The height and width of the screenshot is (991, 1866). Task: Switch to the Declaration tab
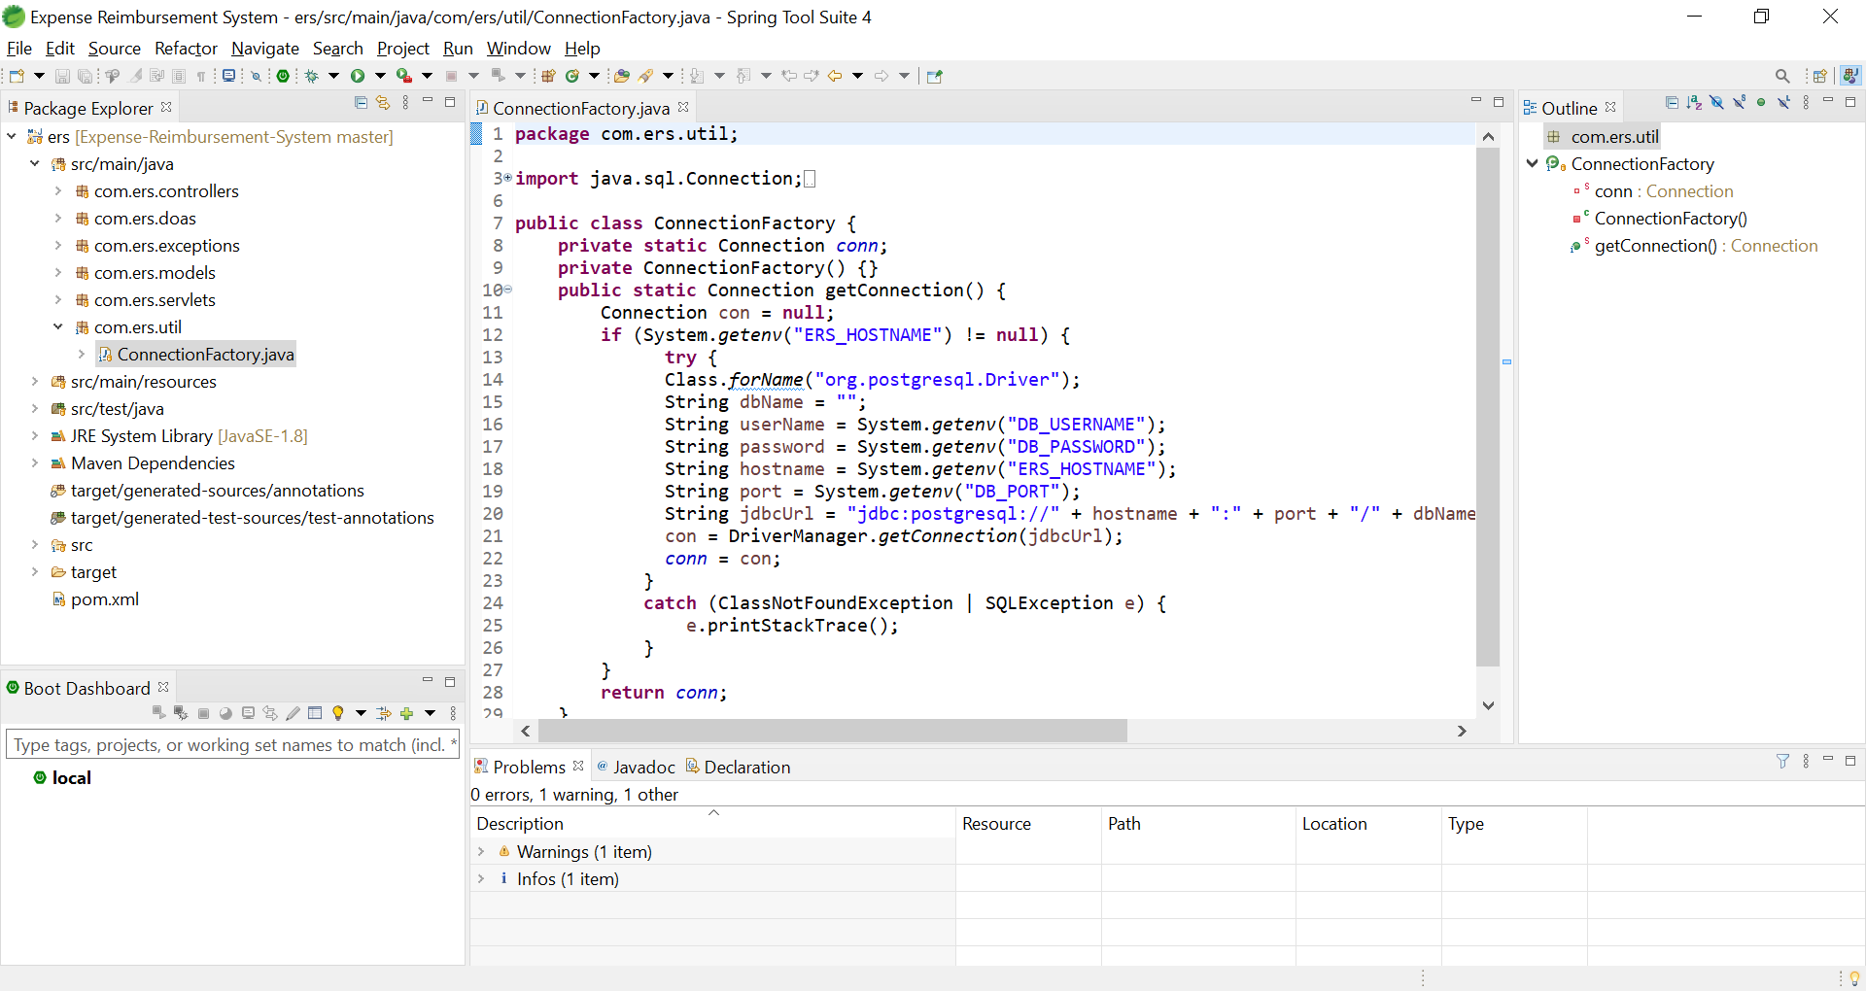pos(739,767)
